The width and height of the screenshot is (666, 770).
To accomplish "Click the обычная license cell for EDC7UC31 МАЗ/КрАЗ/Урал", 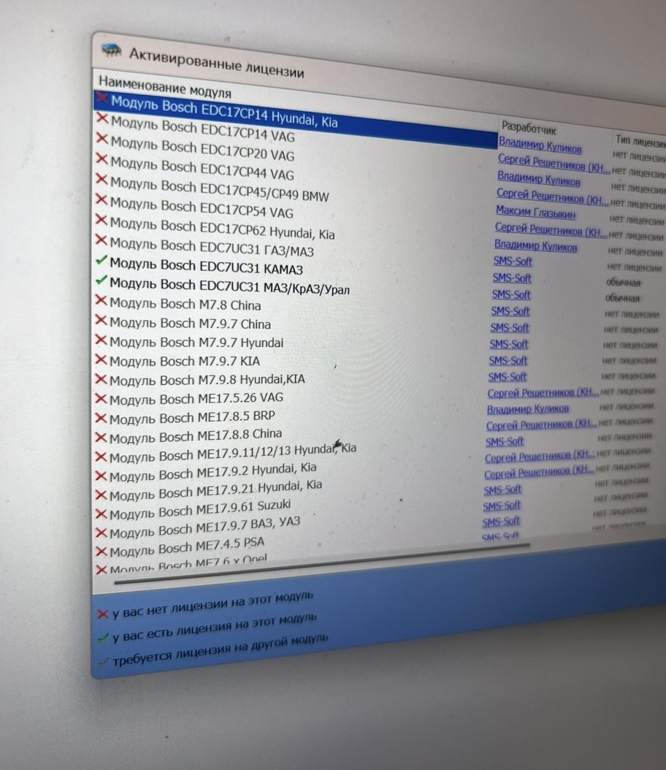I will click(622, 298).
